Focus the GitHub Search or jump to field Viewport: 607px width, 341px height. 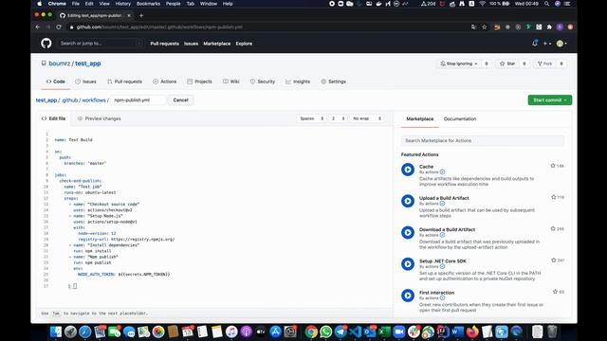pos(101,44)
